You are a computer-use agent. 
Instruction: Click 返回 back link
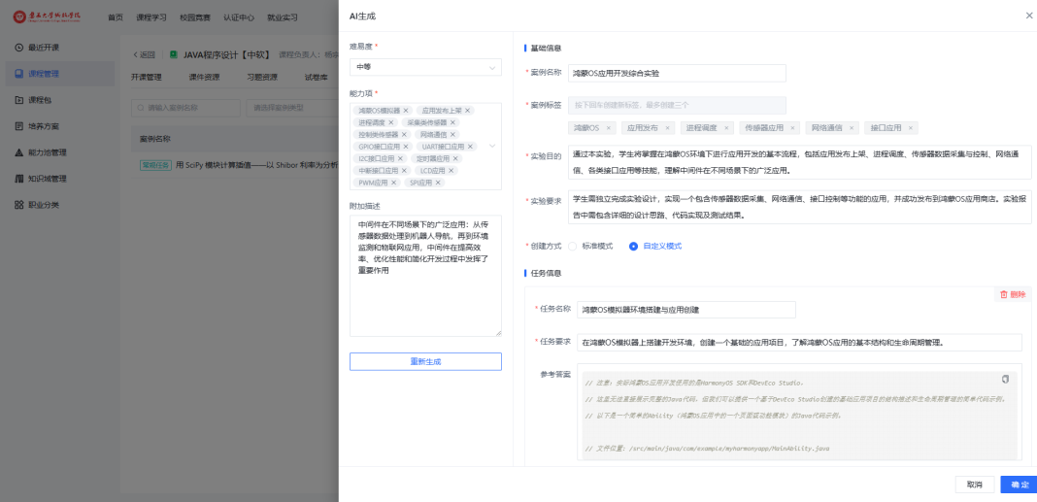click(x=144, y=55)
